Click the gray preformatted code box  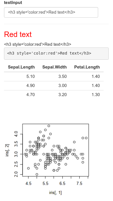[56, 53]
